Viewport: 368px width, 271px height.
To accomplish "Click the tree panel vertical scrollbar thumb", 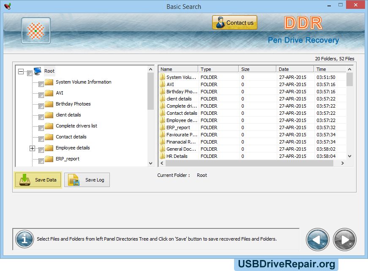I will 151,91.
